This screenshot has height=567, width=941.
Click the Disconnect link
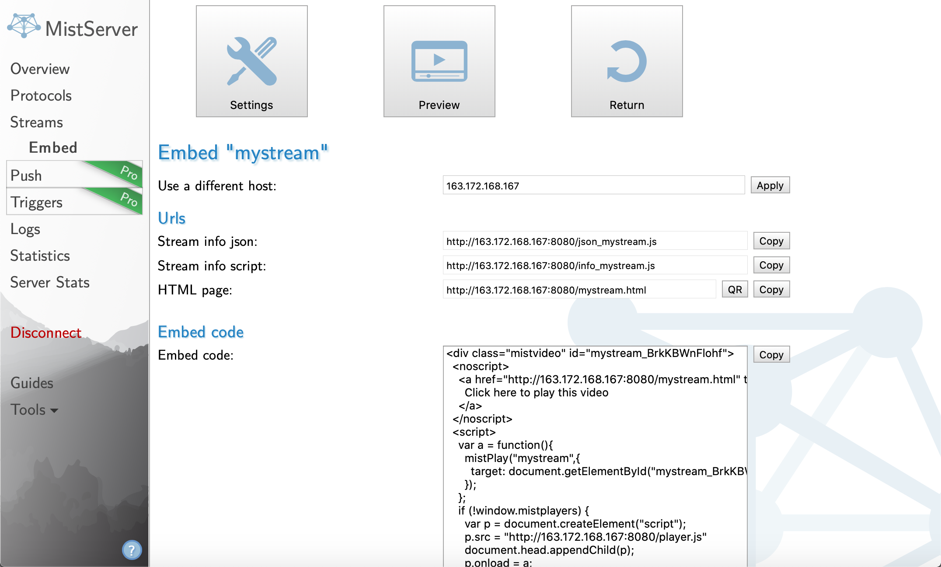[x=46, y=332]
